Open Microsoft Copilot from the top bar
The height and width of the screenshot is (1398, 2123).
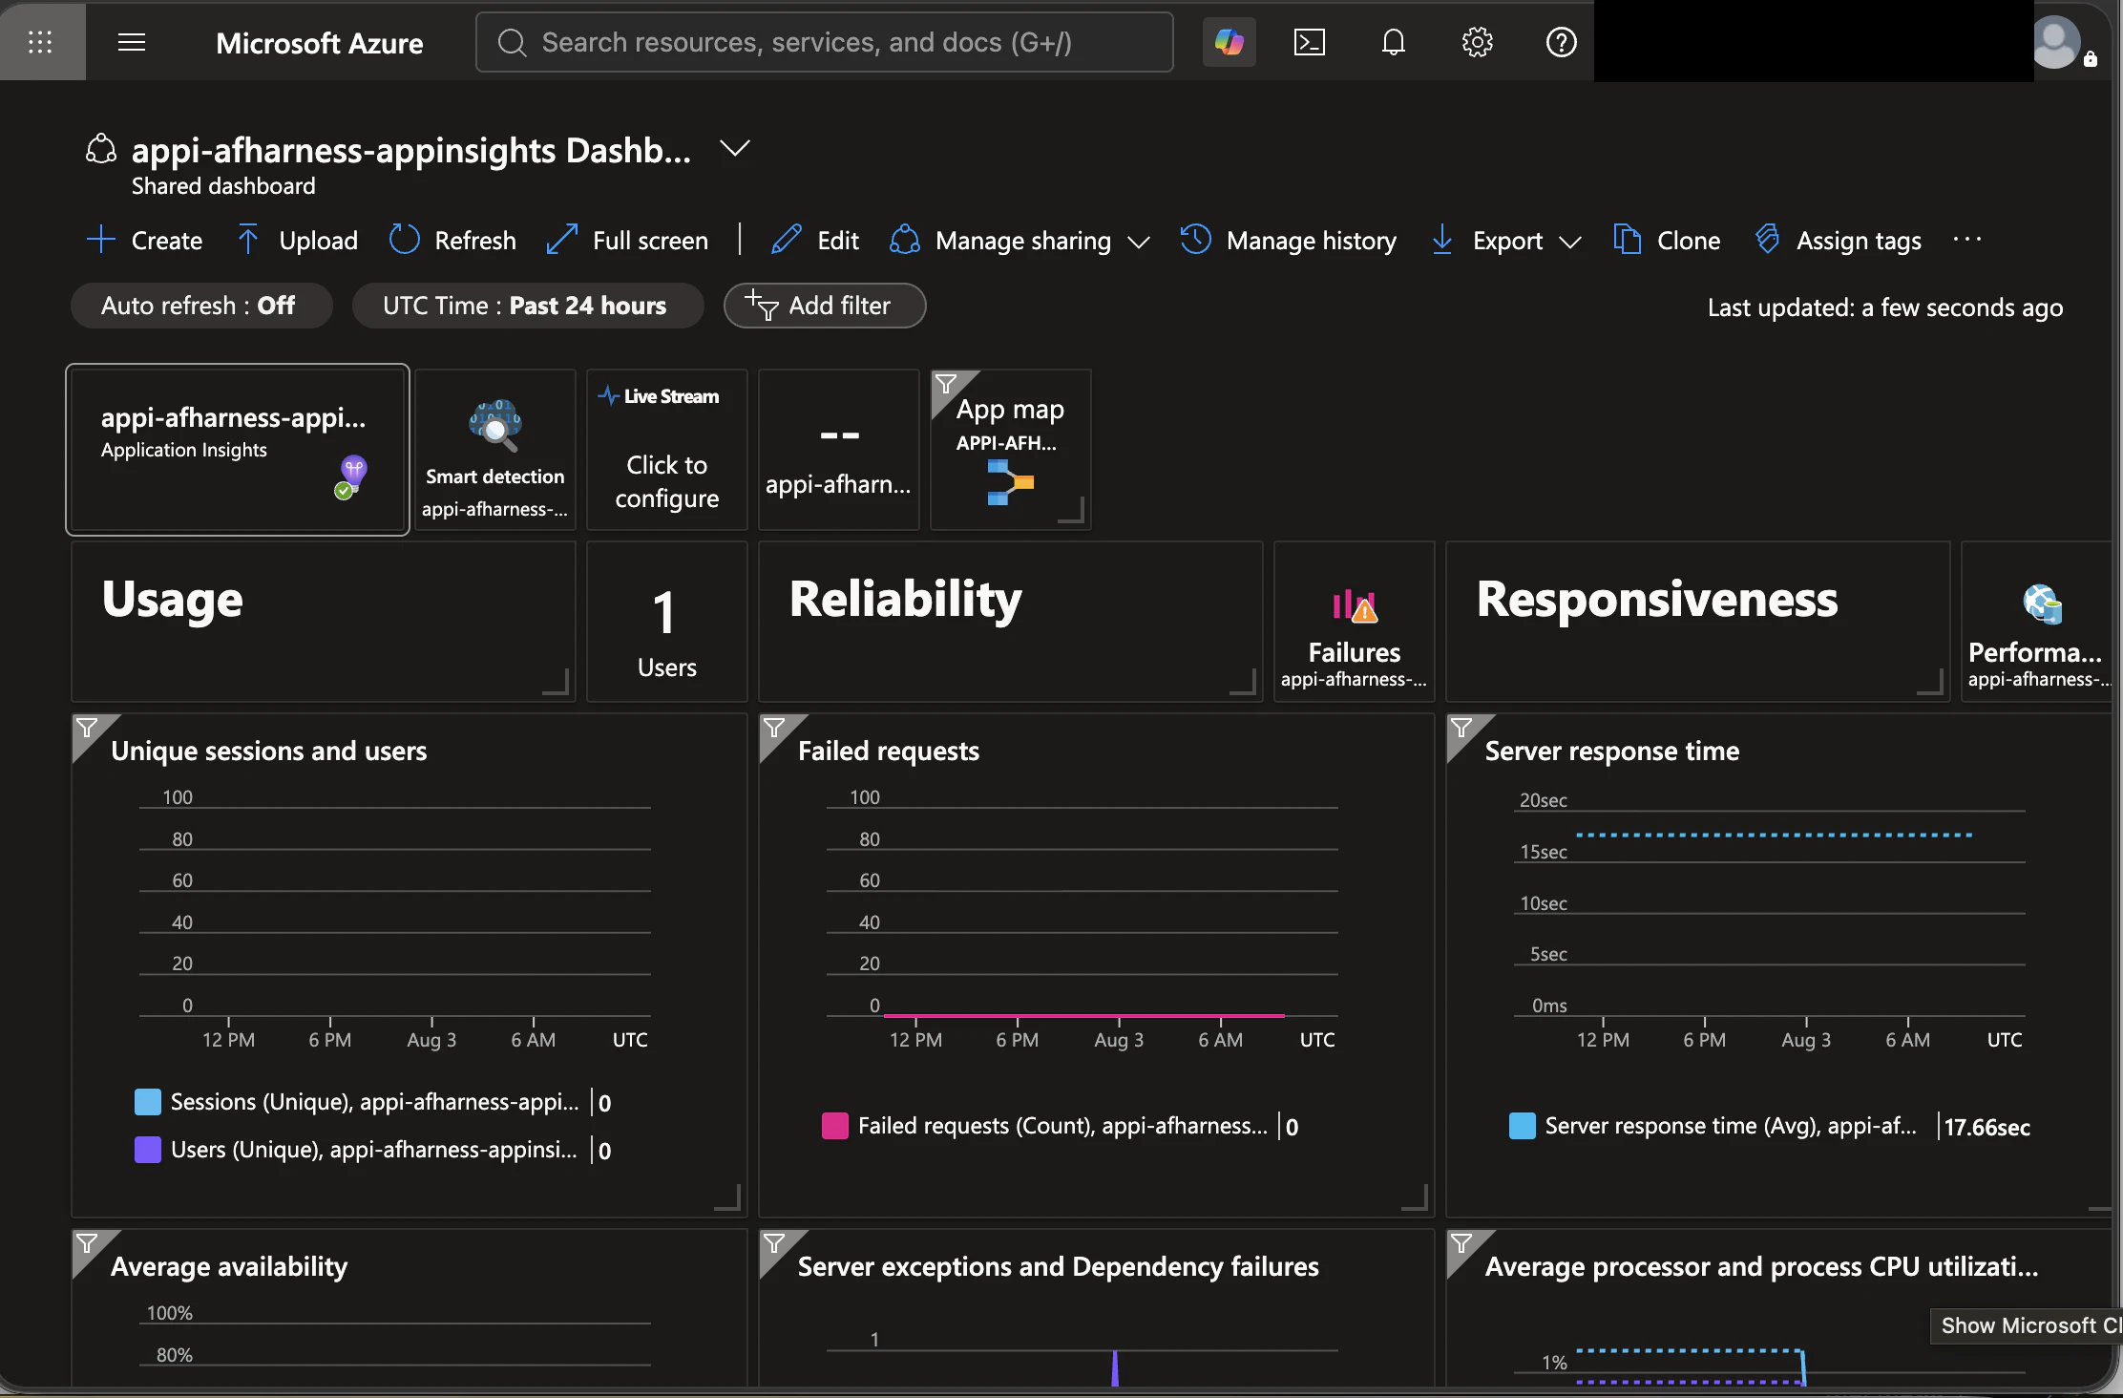coord(1230,42)
